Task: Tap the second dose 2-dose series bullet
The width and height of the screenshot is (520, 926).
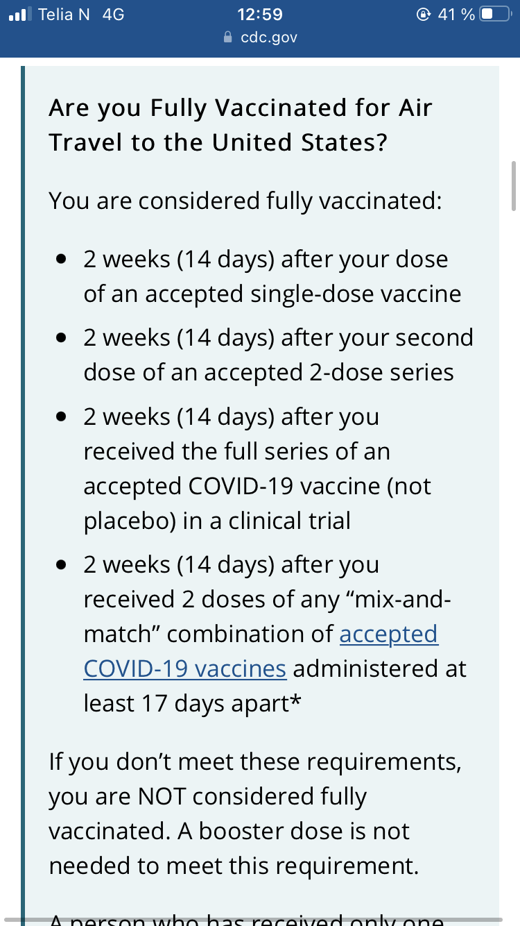Action: (279, 355)
